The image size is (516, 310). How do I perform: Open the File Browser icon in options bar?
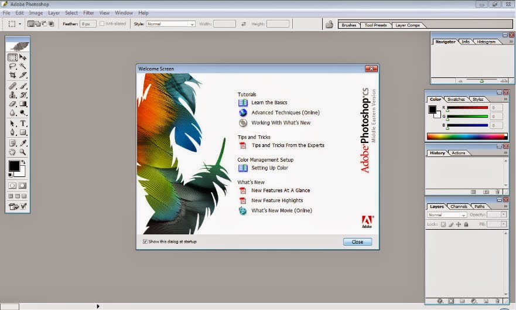coord(329,25)
